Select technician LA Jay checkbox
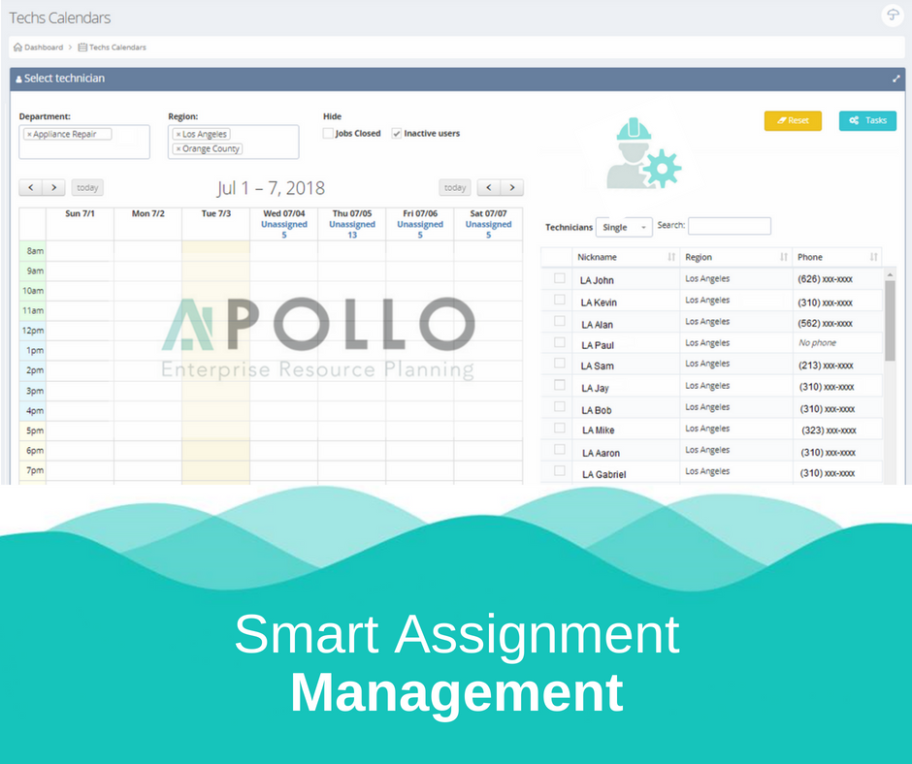 [x=560, y=385]
